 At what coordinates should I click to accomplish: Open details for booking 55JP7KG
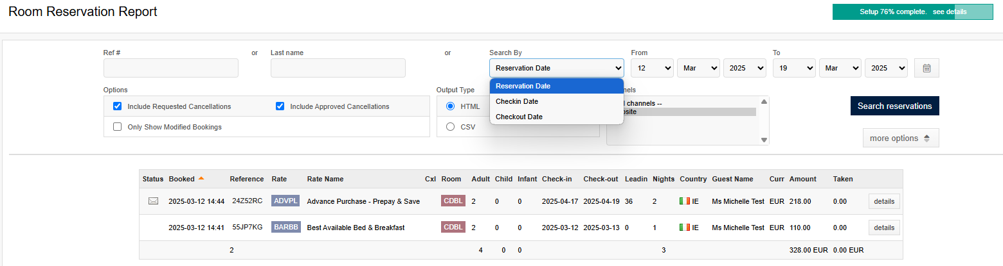coord(884,228)
